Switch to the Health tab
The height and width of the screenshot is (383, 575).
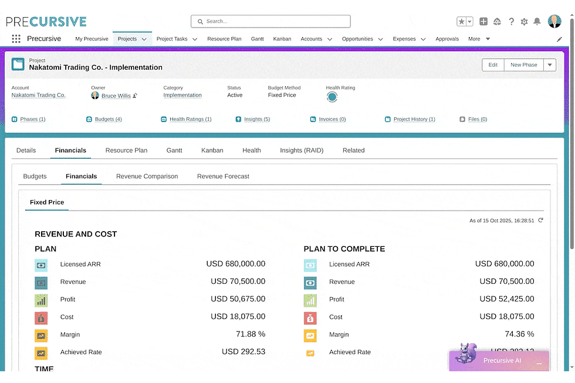(252, 150)
